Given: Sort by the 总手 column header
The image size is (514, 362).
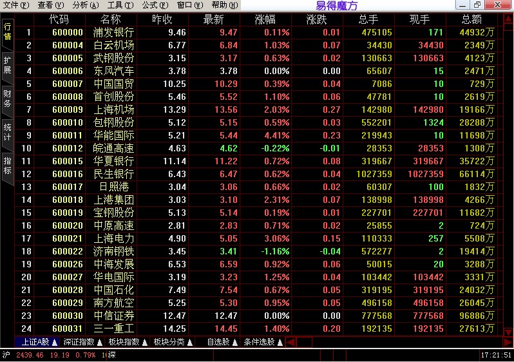Looking at the screenshot, I should tap(368, 19).
